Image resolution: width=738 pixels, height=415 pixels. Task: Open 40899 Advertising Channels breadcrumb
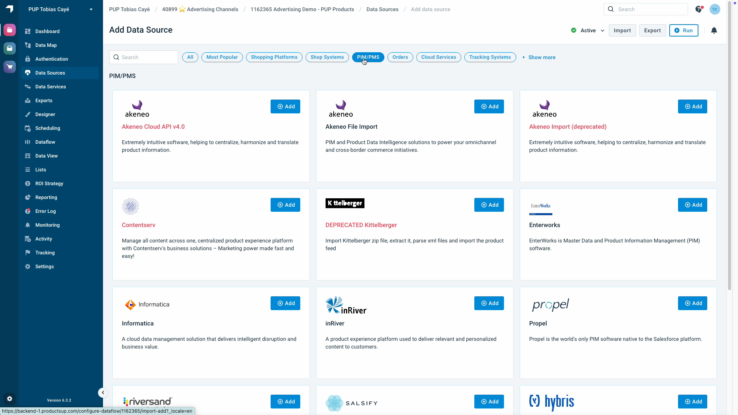pos(200,9)
